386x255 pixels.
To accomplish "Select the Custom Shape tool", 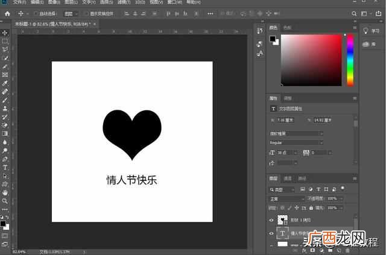I will (5, 184).
